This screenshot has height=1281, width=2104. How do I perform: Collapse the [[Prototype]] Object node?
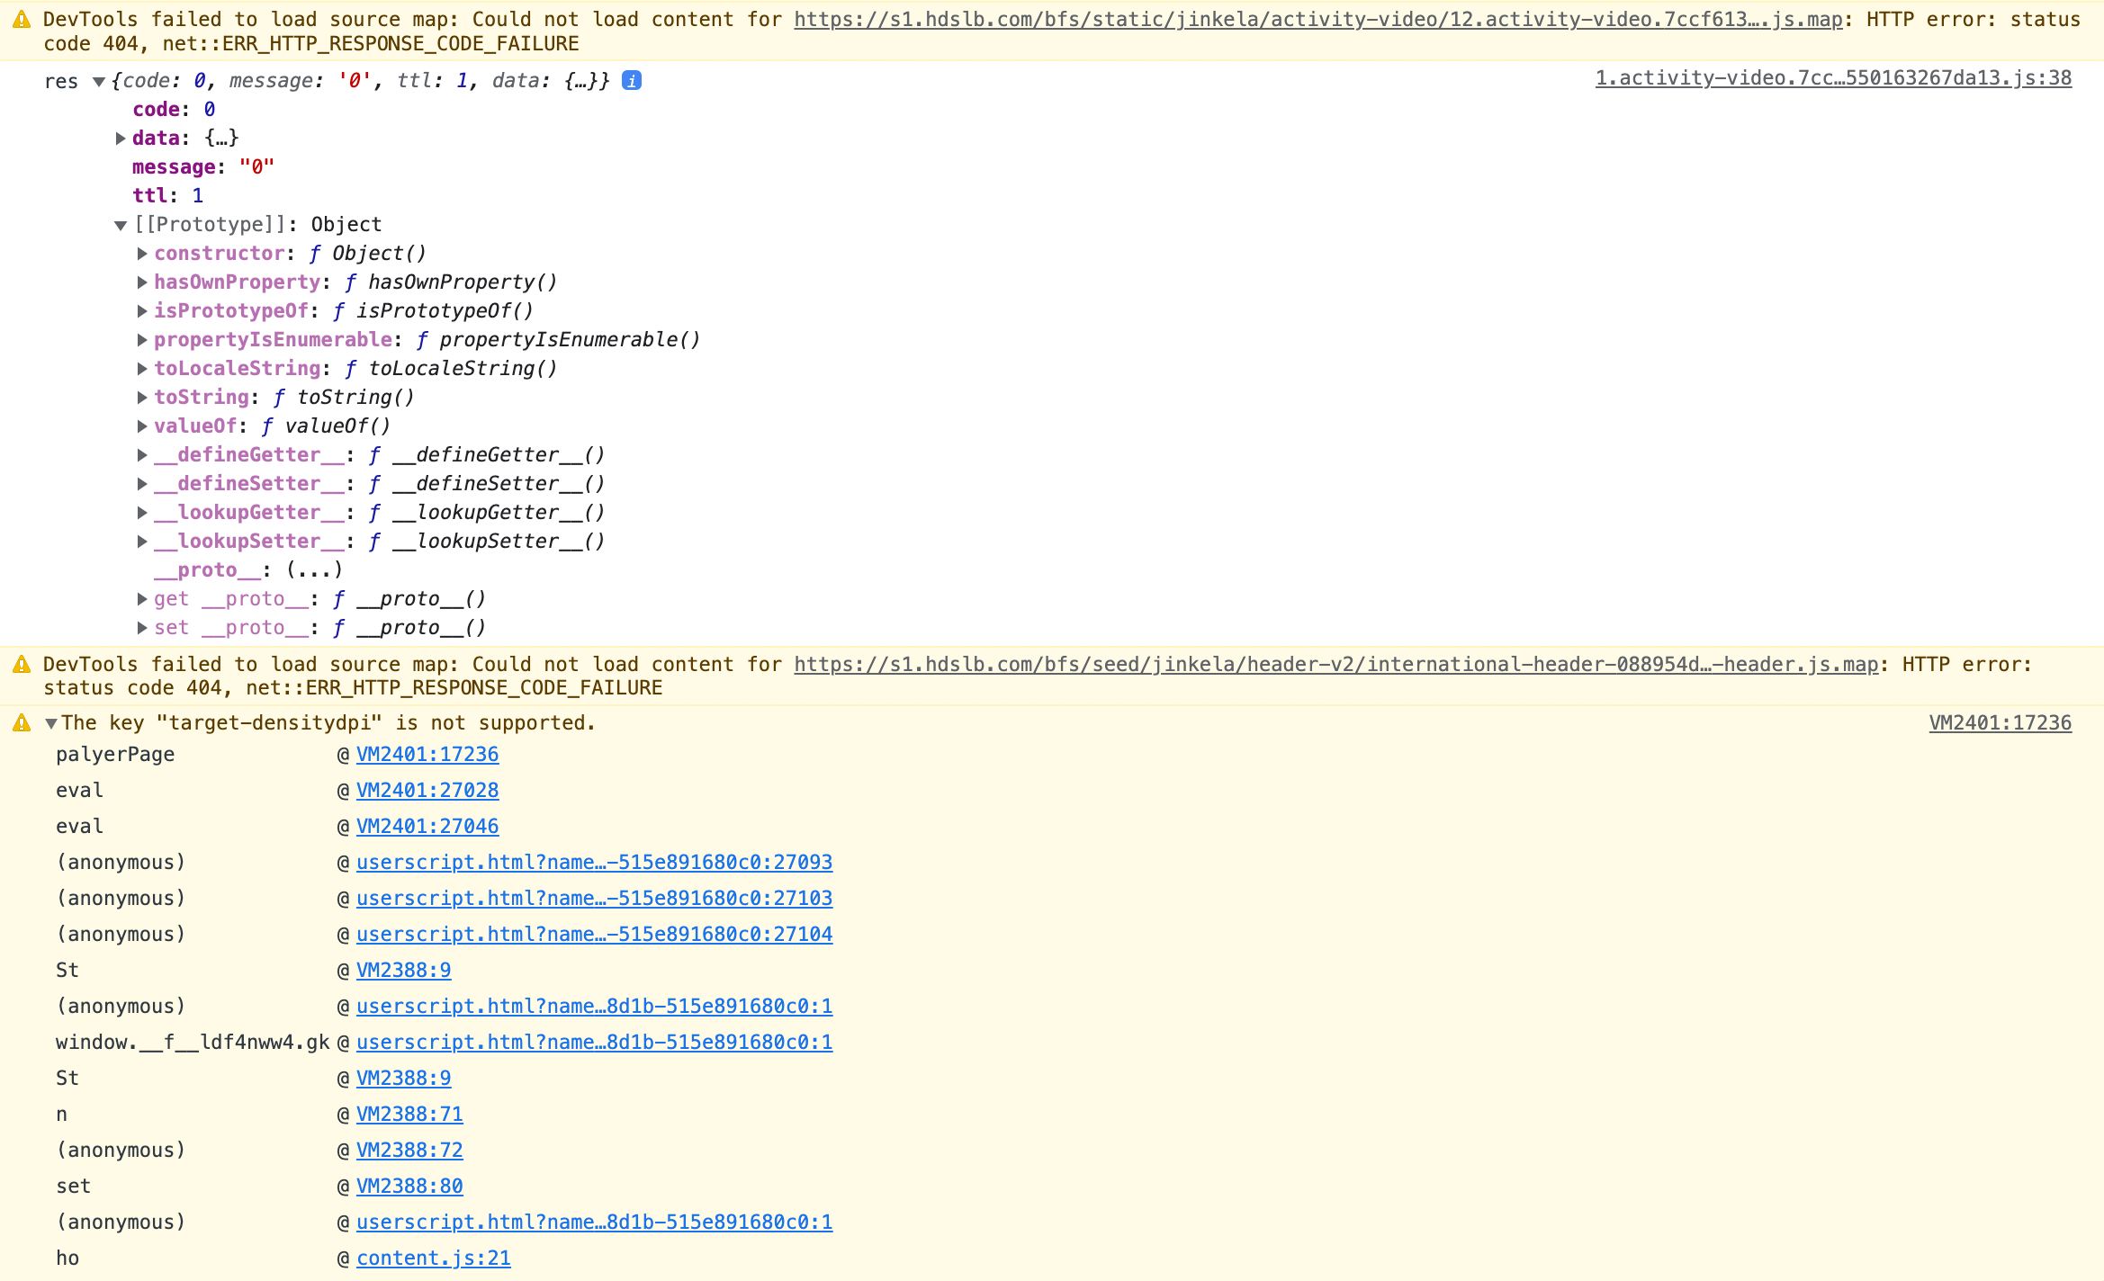121,225
